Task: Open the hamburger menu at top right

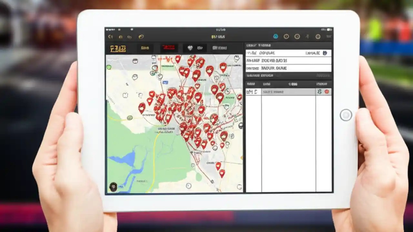Action: tap(329, 36)
